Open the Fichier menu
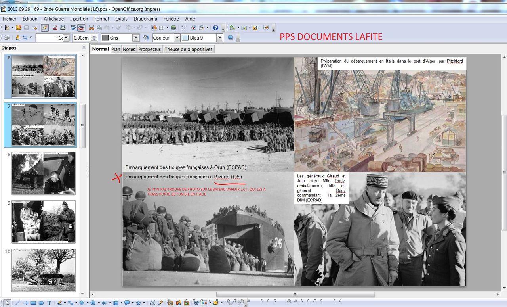The width and height of the screenshot is (507, 307). [x=10, y=19]
